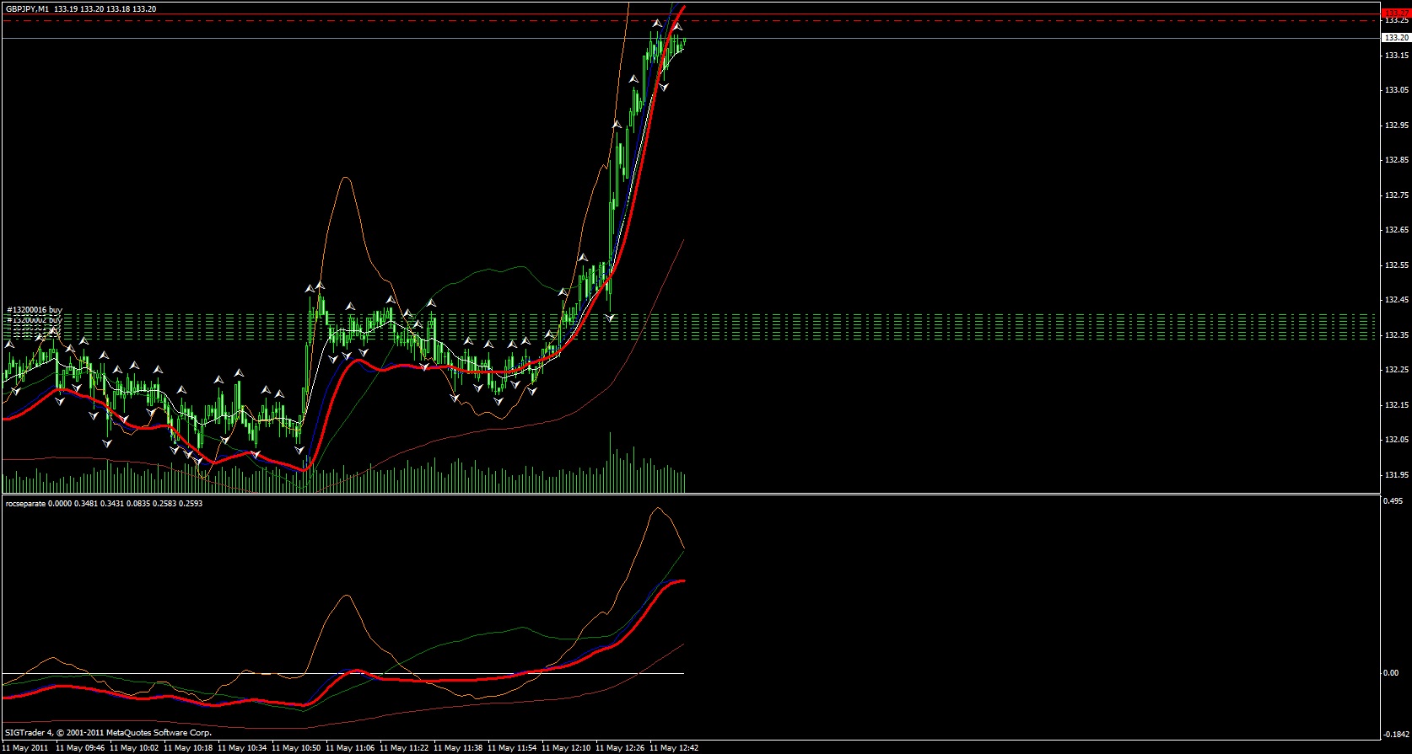Click the 132.85 price axis label

(x=1396, y=160)
